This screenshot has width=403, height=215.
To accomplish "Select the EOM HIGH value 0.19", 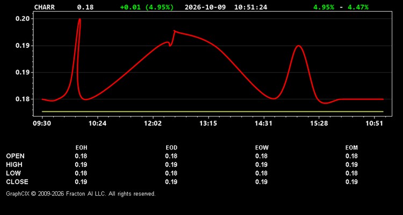I will [x=351, y=164].
